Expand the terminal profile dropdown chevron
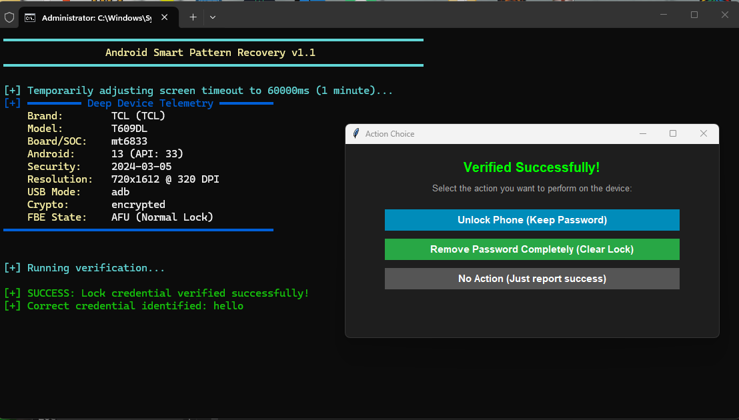This screenshot has width=739, height=420. [x=213, y=17]
